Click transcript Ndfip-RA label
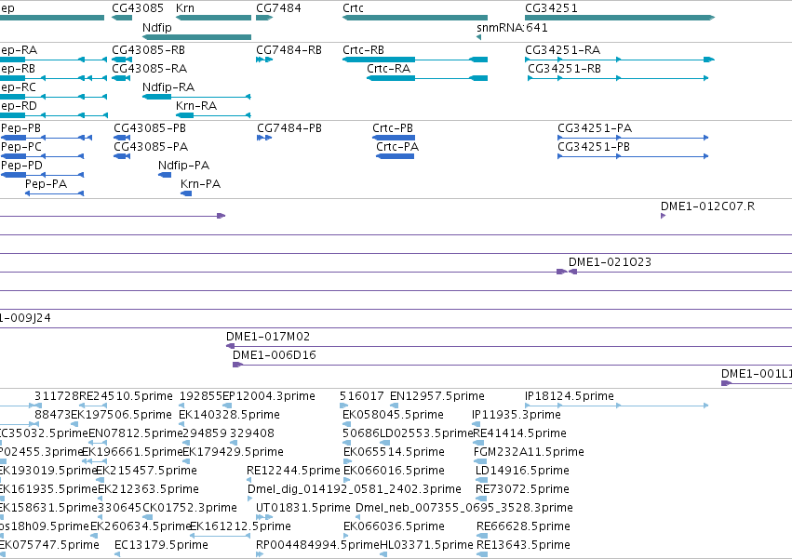The image size is (792, 559). [168, 87]
